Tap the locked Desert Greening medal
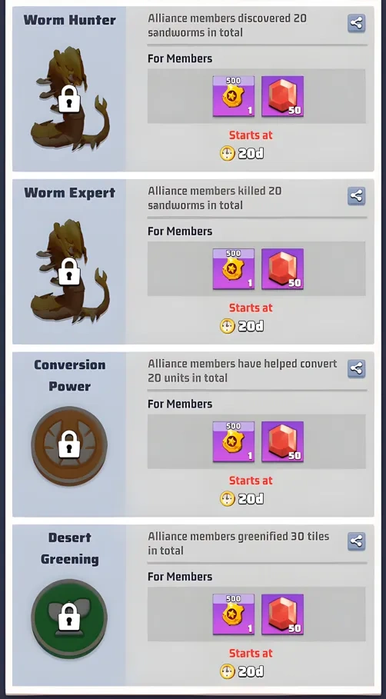The image size is (386, 699). (x=69, y=618)
